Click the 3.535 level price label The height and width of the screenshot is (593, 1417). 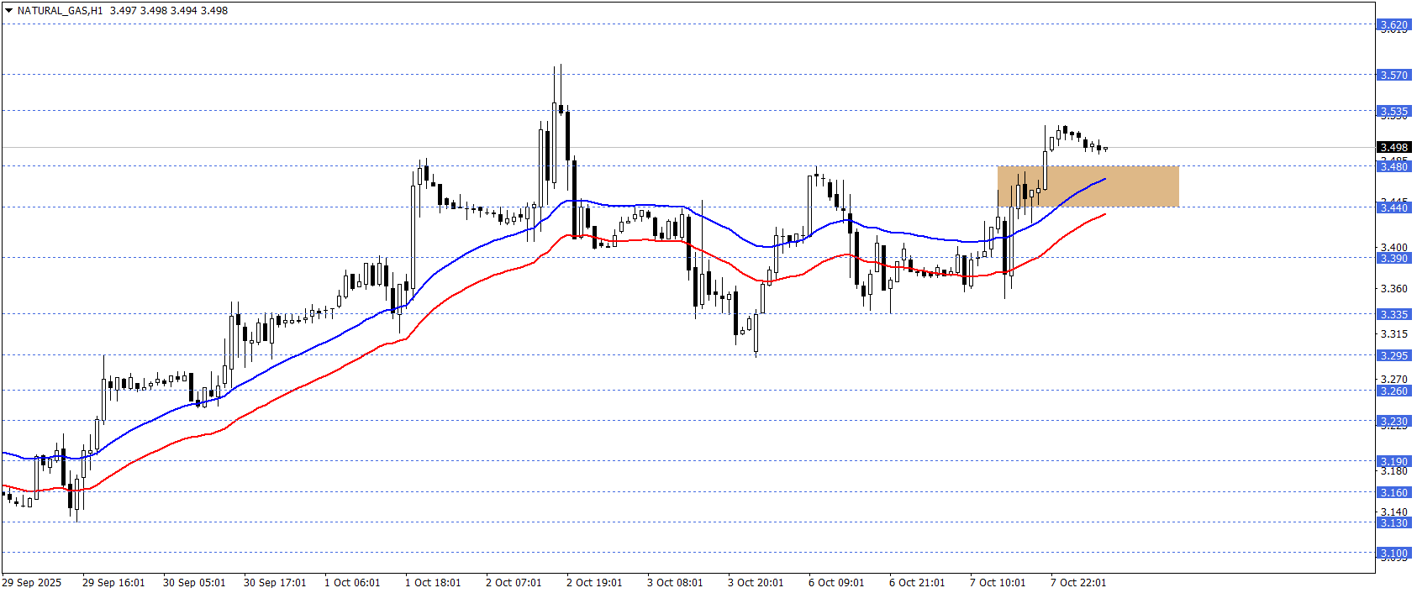pyautogui.click(x=1394, y=112)
